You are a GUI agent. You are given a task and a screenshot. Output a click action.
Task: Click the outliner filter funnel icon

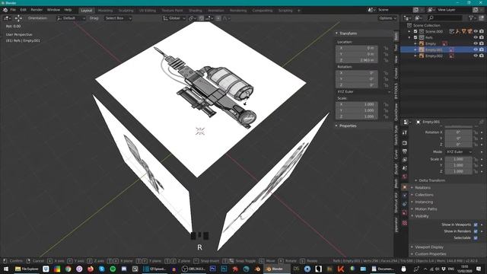tap(472, 18)
